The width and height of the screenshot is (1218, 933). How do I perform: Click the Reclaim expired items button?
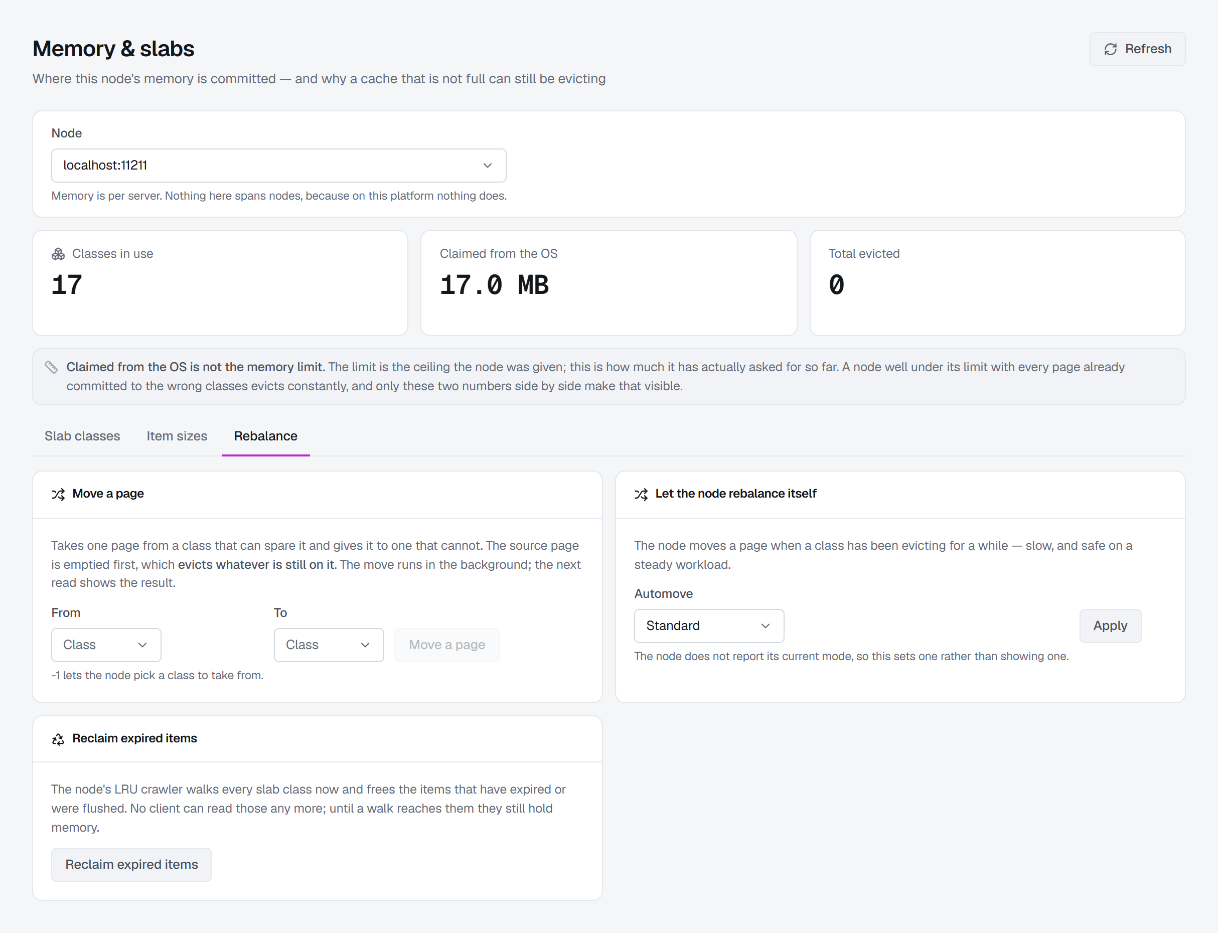point(131,865)
